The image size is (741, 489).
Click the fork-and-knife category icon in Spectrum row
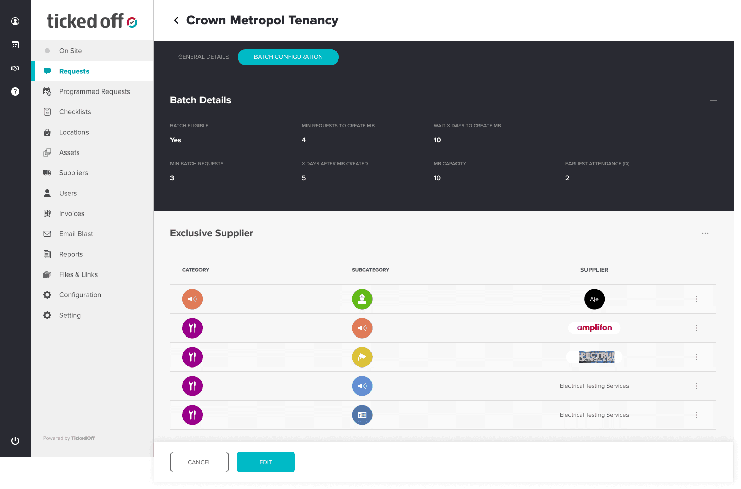click(x=192, y=357)
